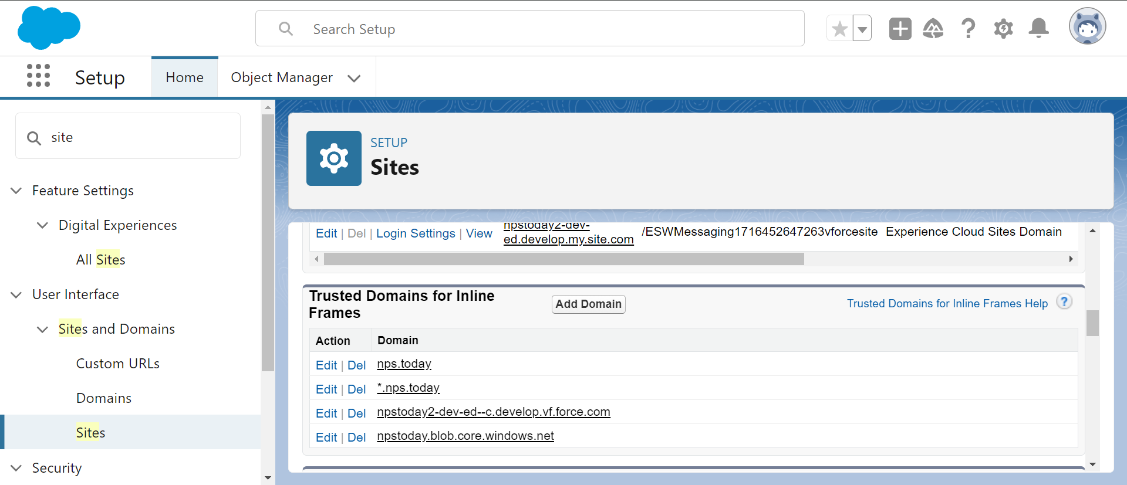
Task: Click Del for nps.today domain
Action: click(x=357, y=365)
